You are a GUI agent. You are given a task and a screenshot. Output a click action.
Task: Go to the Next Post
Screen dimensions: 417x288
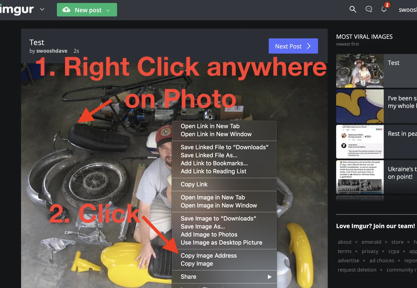click(293, 46)
